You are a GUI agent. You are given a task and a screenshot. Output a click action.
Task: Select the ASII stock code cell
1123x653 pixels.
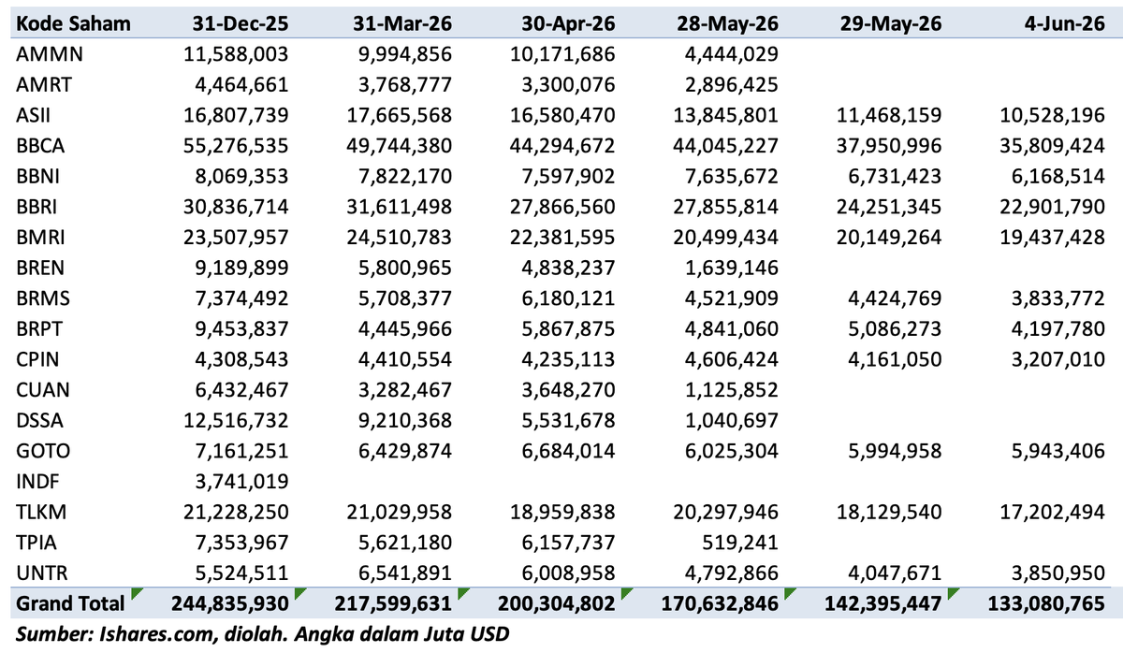pyautogui.click(x=36, y=115)
